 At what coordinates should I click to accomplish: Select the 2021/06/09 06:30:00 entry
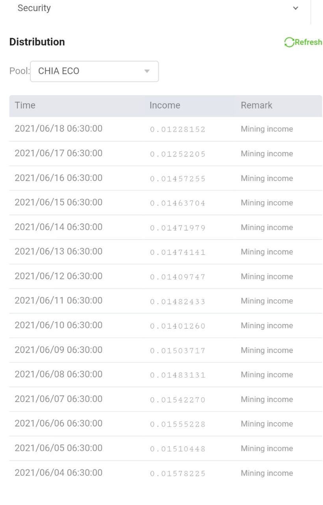[58, 350]
